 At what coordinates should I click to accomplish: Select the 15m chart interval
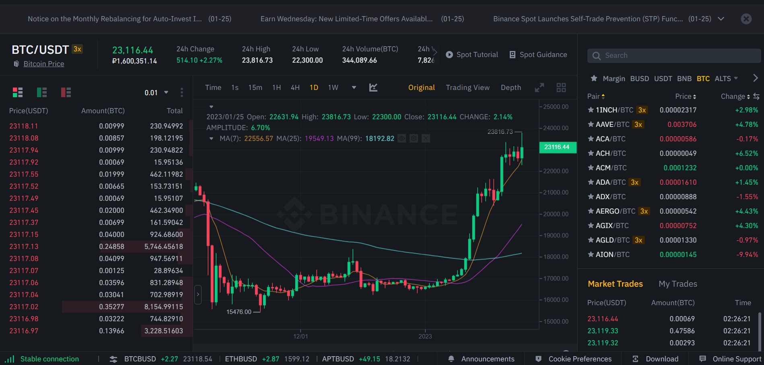(x=255, y=88)
